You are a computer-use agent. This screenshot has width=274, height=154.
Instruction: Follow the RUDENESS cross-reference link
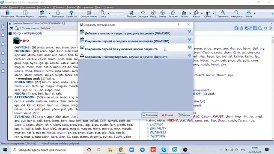(x=158, y=133)
